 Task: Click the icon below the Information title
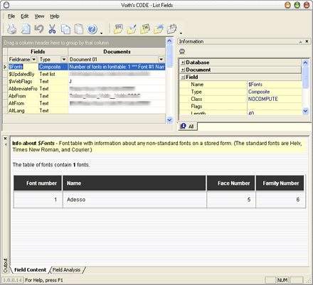(x=182, y=51)
